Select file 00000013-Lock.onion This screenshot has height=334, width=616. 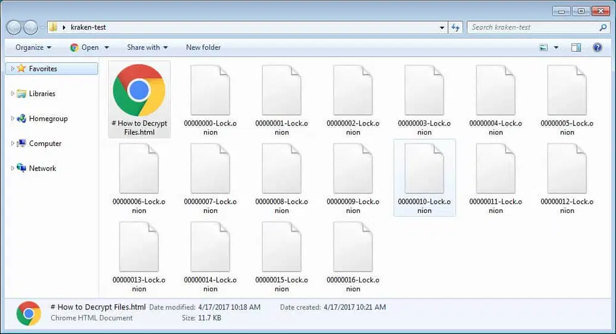139,256
